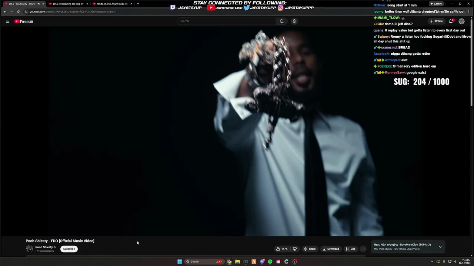
Task: Open Gemini in Chrome
Action: click(436, 4)
